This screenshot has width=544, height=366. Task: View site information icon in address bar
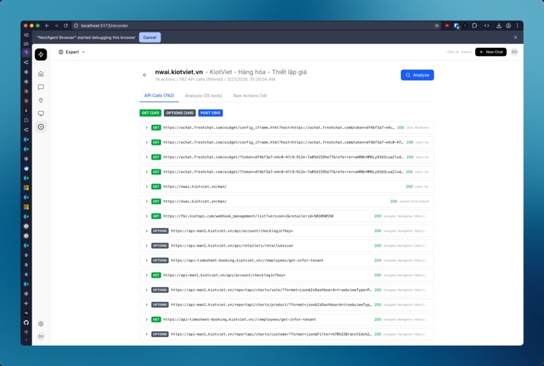[x=76, y=26]
